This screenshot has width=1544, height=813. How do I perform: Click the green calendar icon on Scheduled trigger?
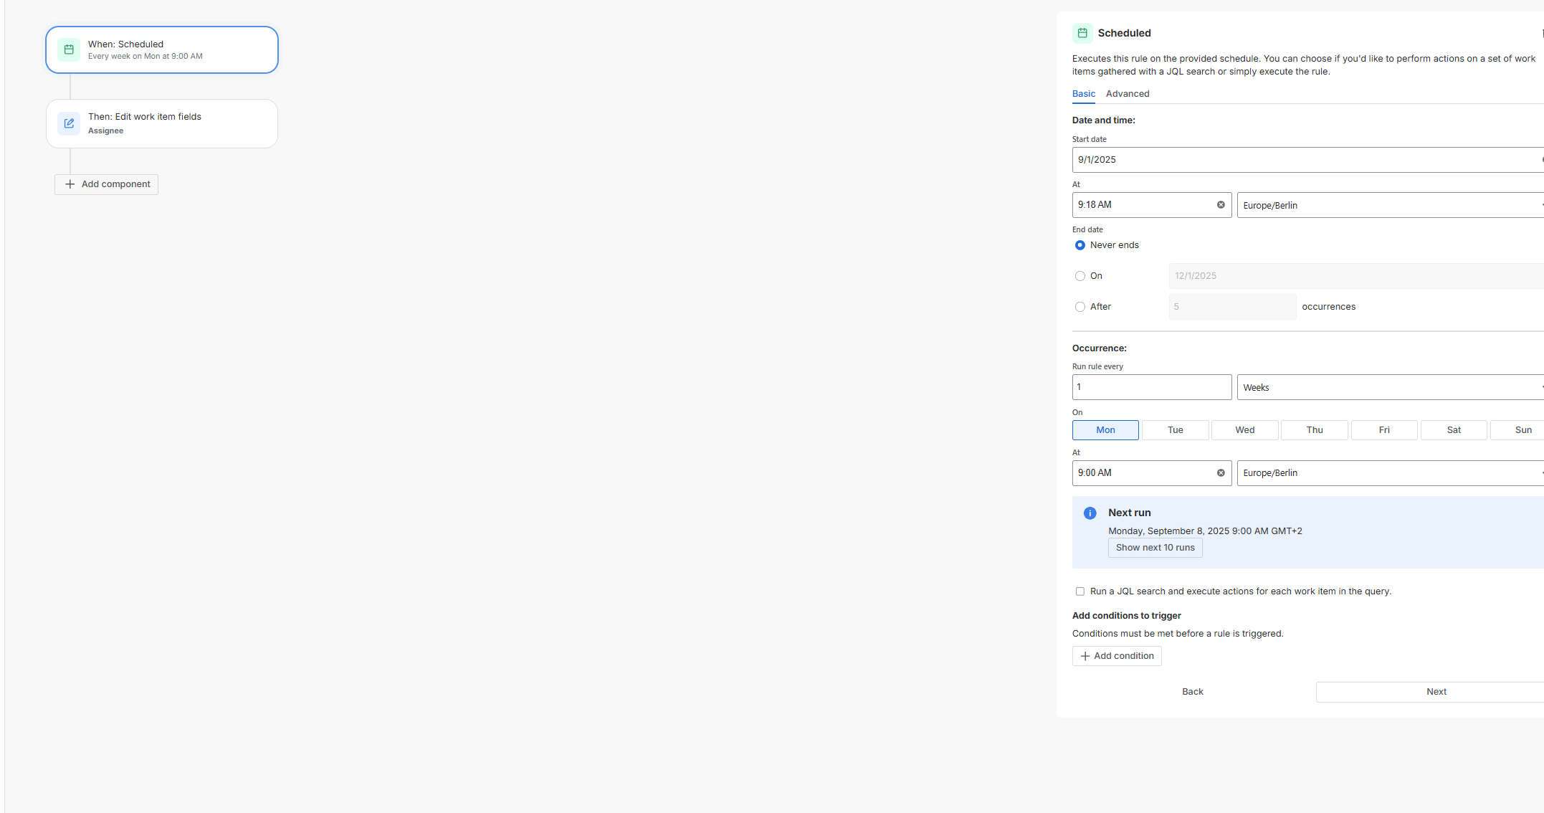point(69,49)
